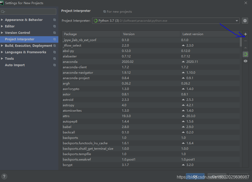Click the upgrade package arrow icon
The width and height of the screenshot is (252, 182).
(x=246, y=48)
